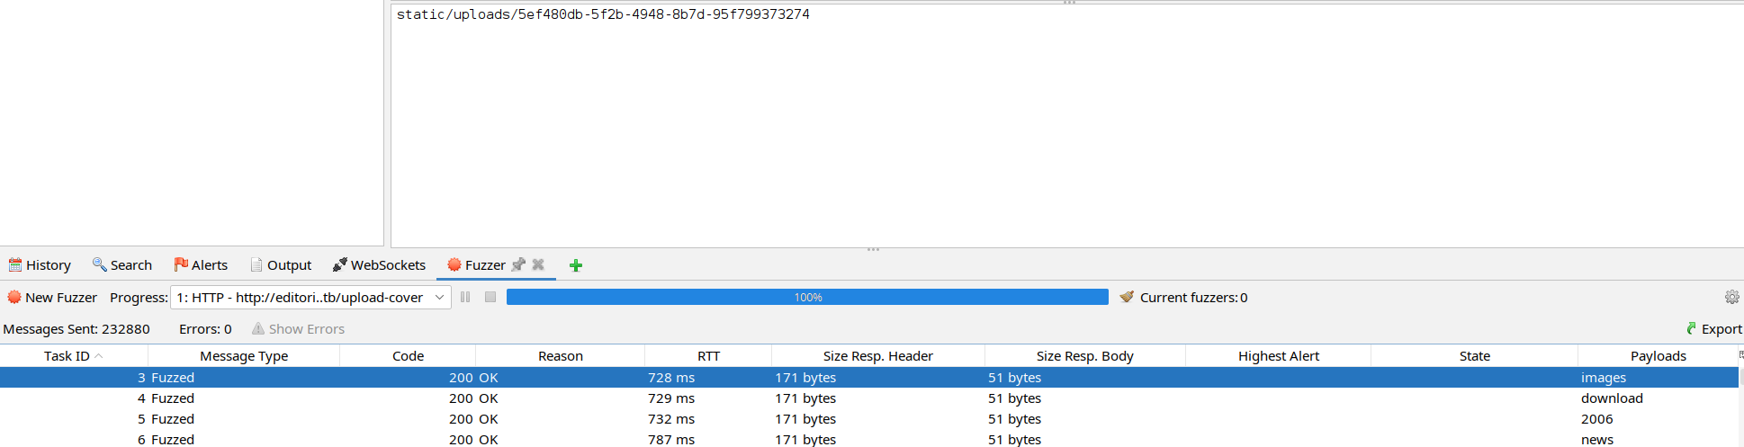1744x447 pixels.
Task: Stop the fuzzer scan
Action: coord(490,297)
